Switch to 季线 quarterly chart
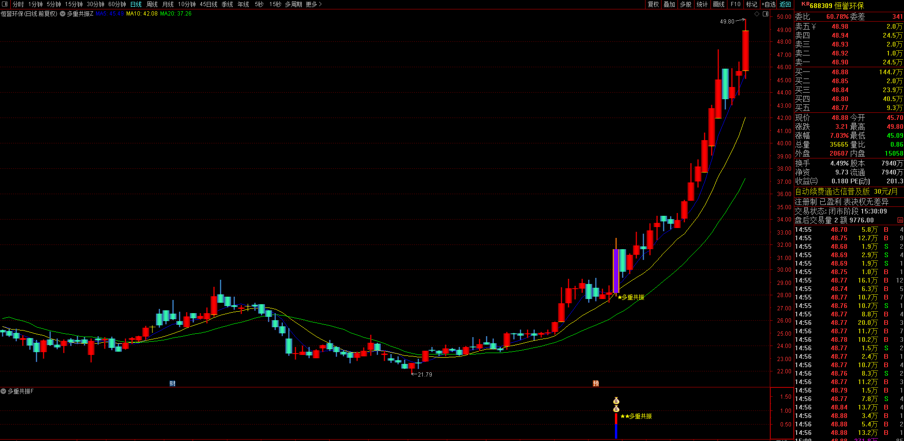The width and height of the screenshot is (904, 441). pos(227,4)
